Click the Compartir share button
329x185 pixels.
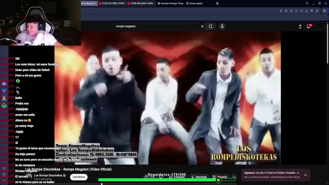pos(177,177)
